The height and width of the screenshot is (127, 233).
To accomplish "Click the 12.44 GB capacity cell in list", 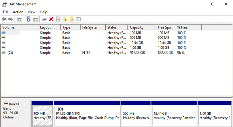I will pyautogui.click(x=136, y=43).
